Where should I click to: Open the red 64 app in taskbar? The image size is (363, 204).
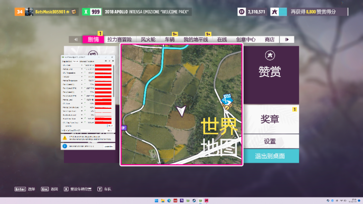tap(175, 200)
